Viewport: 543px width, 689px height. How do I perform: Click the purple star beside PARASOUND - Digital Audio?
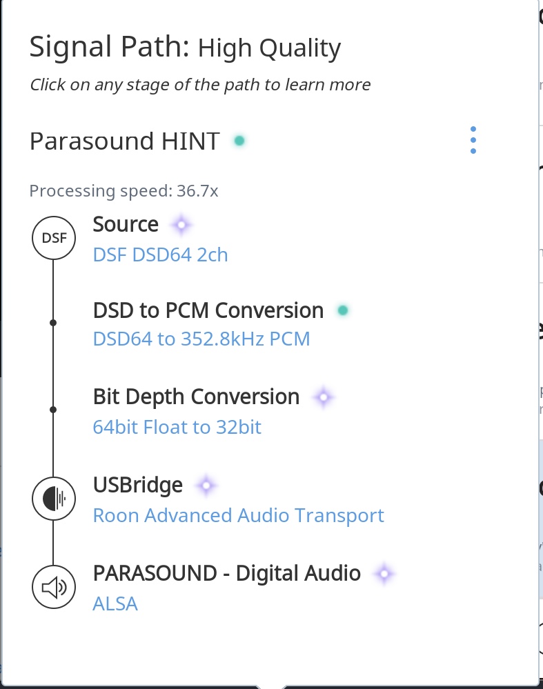coord(384,574)
